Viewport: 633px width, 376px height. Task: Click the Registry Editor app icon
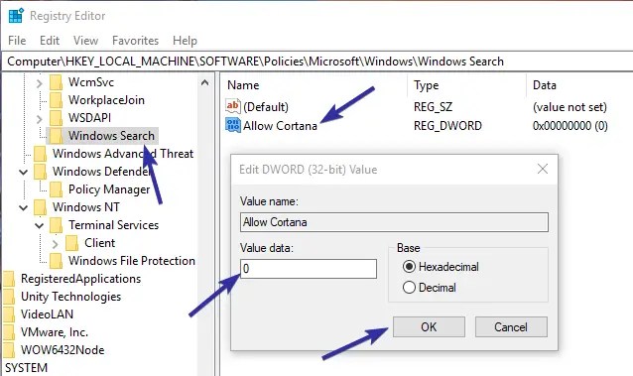pyautogui.click(x=16, y=16)
